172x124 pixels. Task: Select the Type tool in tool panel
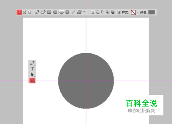(32, 69)
